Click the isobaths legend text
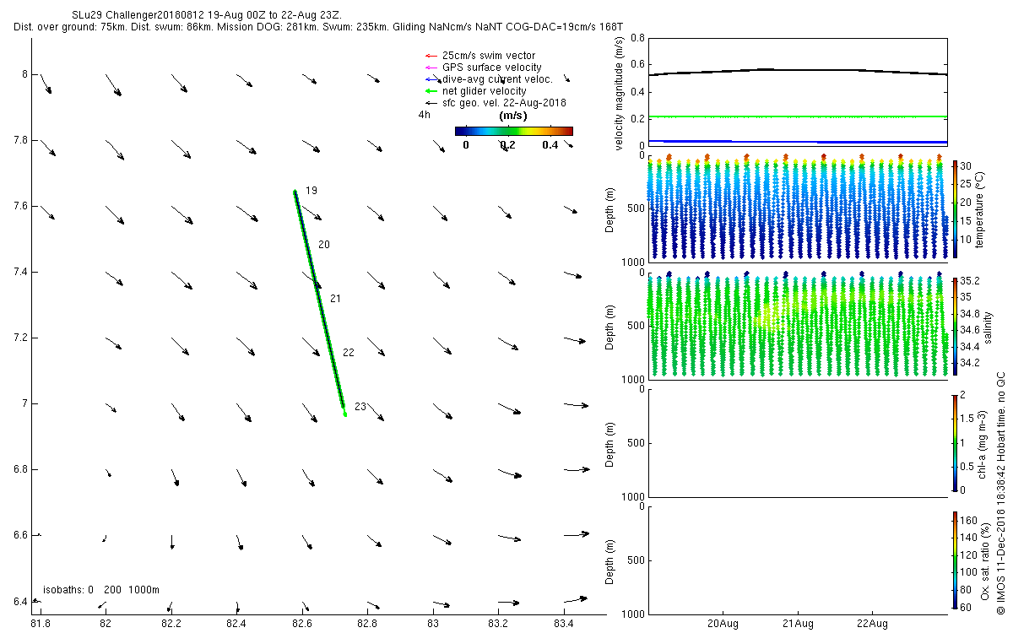The height and width of the screenshot is (633, 1013). tap(101, 589)
